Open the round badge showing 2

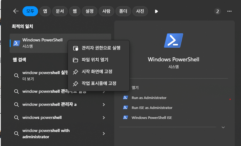pos(218,11)
